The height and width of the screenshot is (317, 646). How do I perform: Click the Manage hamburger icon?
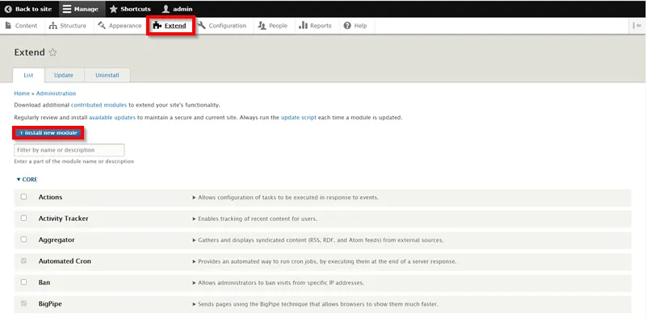click(x=67, y=9)
